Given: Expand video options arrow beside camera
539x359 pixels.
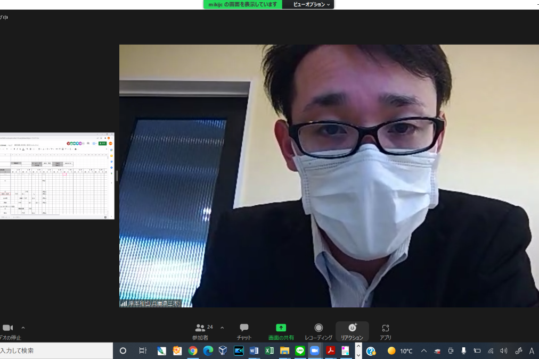Looking at the screenshot, I should (23, 328).
